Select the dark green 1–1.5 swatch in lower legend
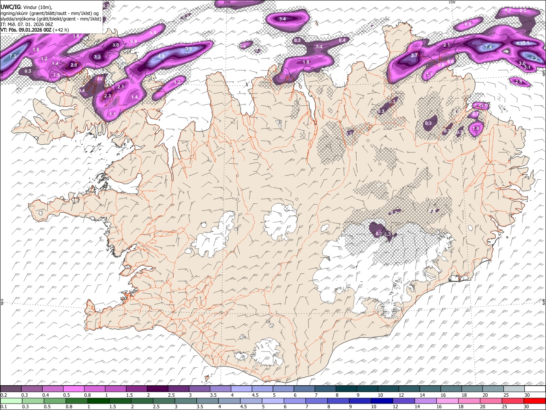This screenshot has height=410, width=546. pyautogui.click(x=98, y=401)
